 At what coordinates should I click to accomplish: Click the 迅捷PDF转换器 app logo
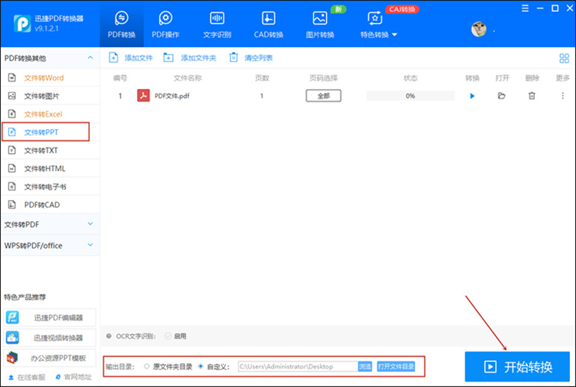click(x=22, y=23)
